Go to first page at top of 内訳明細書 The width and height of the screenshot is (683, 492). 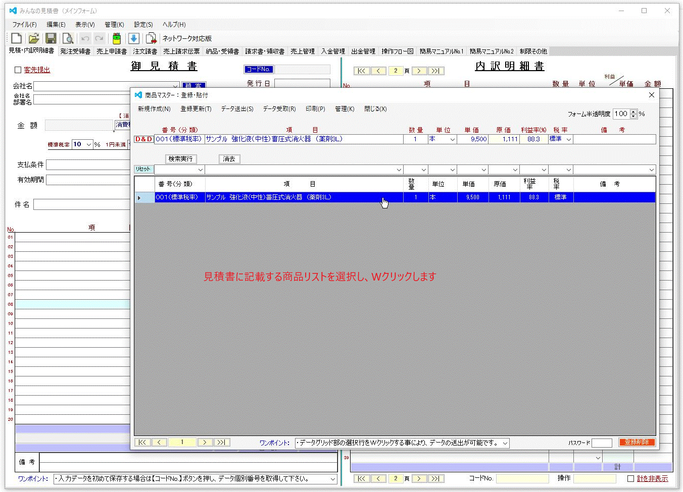coord(361,71)
